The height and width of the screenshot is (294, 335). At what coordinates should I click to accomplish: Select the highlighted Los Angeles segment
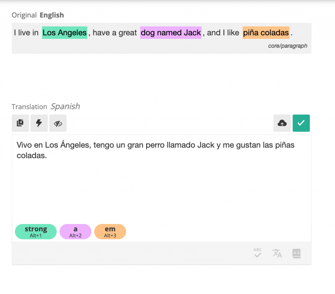tap(64, 33)
